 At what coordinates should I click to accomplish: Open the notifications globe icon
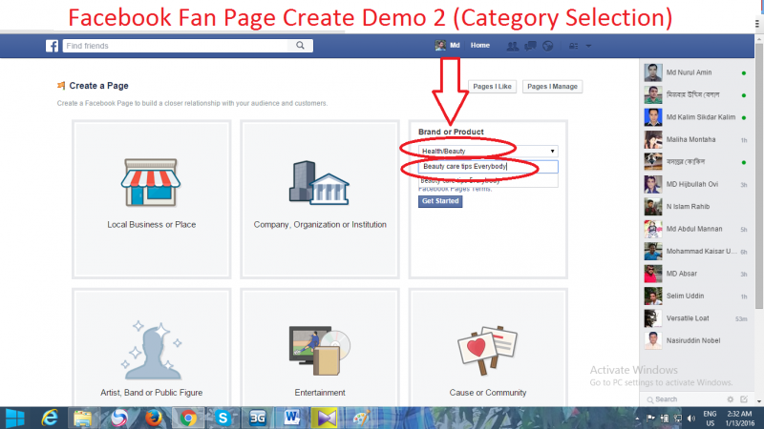[x=547, y=46]
